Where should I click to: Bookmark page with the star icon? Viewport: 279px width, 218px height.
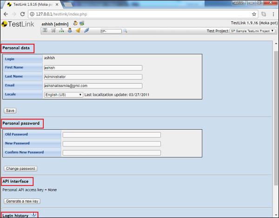click(x=254, y=14)
